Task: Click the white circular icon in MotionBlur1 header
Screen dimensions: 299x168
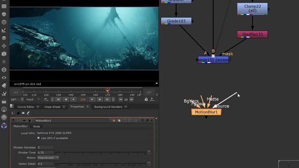Action: (x=119, y=120)
